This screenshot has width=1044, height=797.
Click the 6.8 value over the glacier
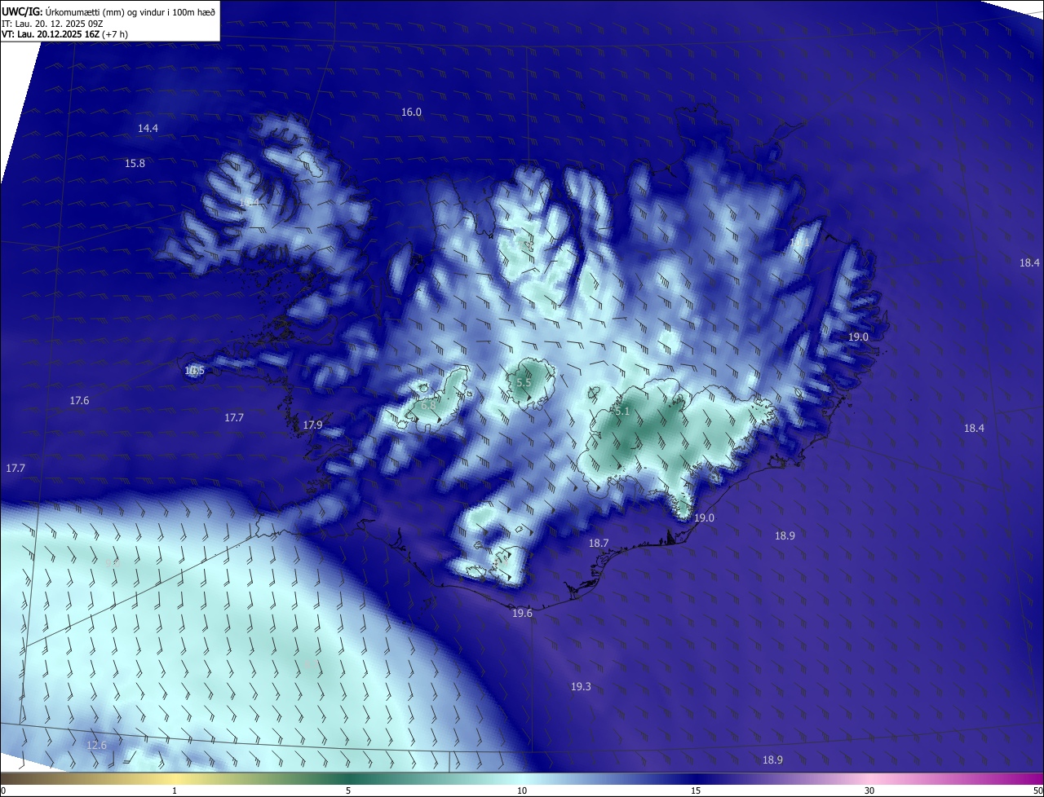click(x=428, y=406)
